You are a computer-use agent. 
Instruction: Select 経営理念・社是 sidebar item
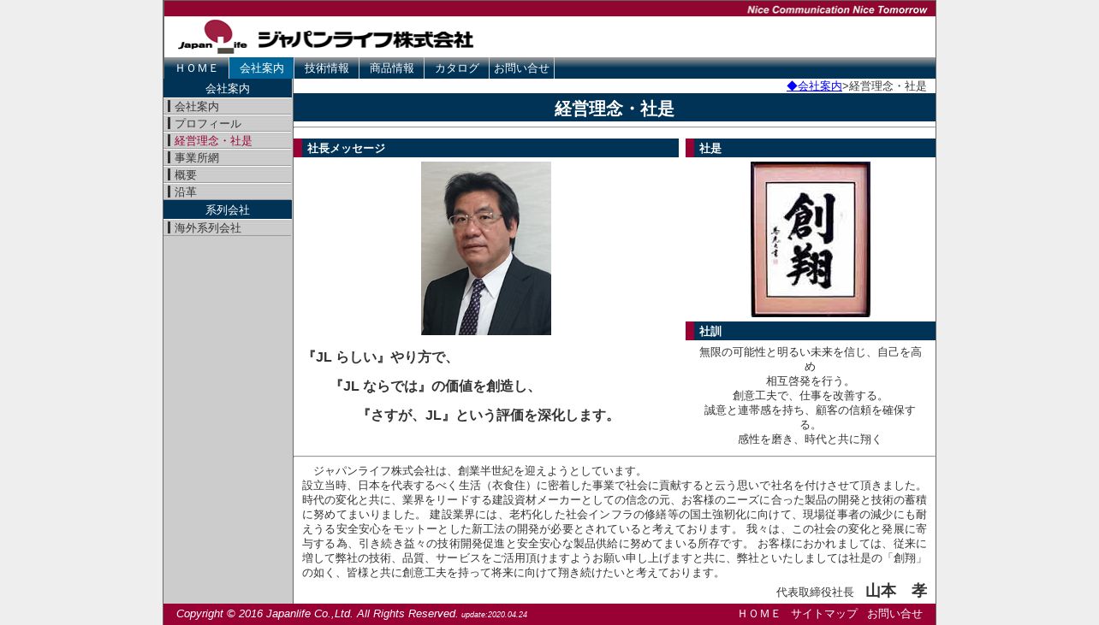tap(228, 141)
